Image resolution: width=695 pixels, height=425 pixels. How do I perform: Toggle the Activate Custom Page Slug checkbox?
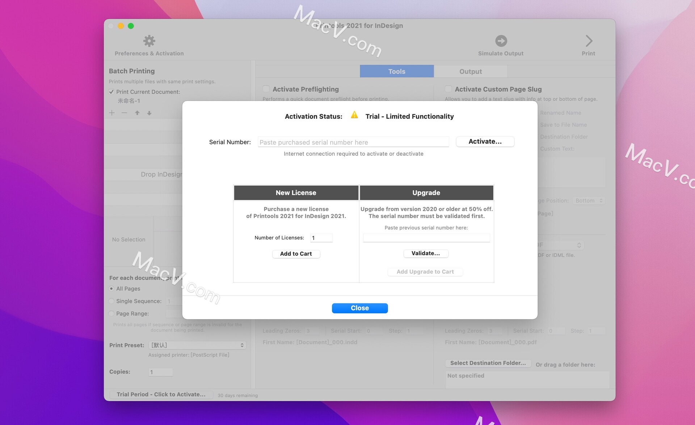pyautogui.click(x=448, y=89)
